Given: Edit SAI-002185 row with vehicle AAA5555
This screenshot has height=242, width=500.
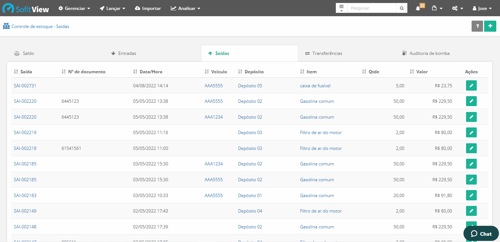Looking at the screenshot, I should pyautogui.click(x=471, y=179).
